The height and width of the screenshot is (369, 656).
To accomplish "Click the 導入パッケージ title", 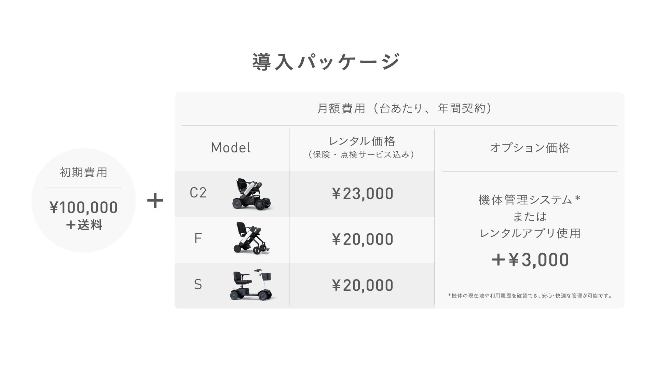I will [x=326, y=62].
